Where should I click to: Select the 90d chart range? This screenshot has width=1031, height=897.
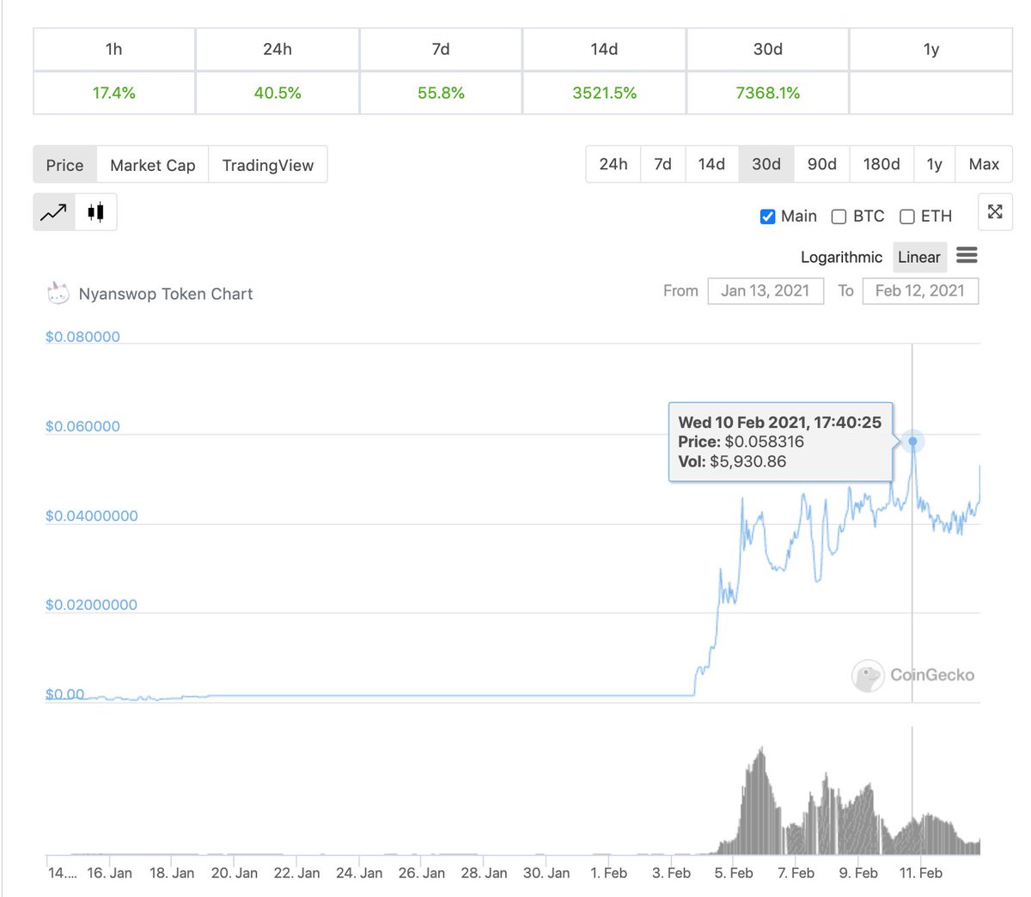tap(821, 163)
